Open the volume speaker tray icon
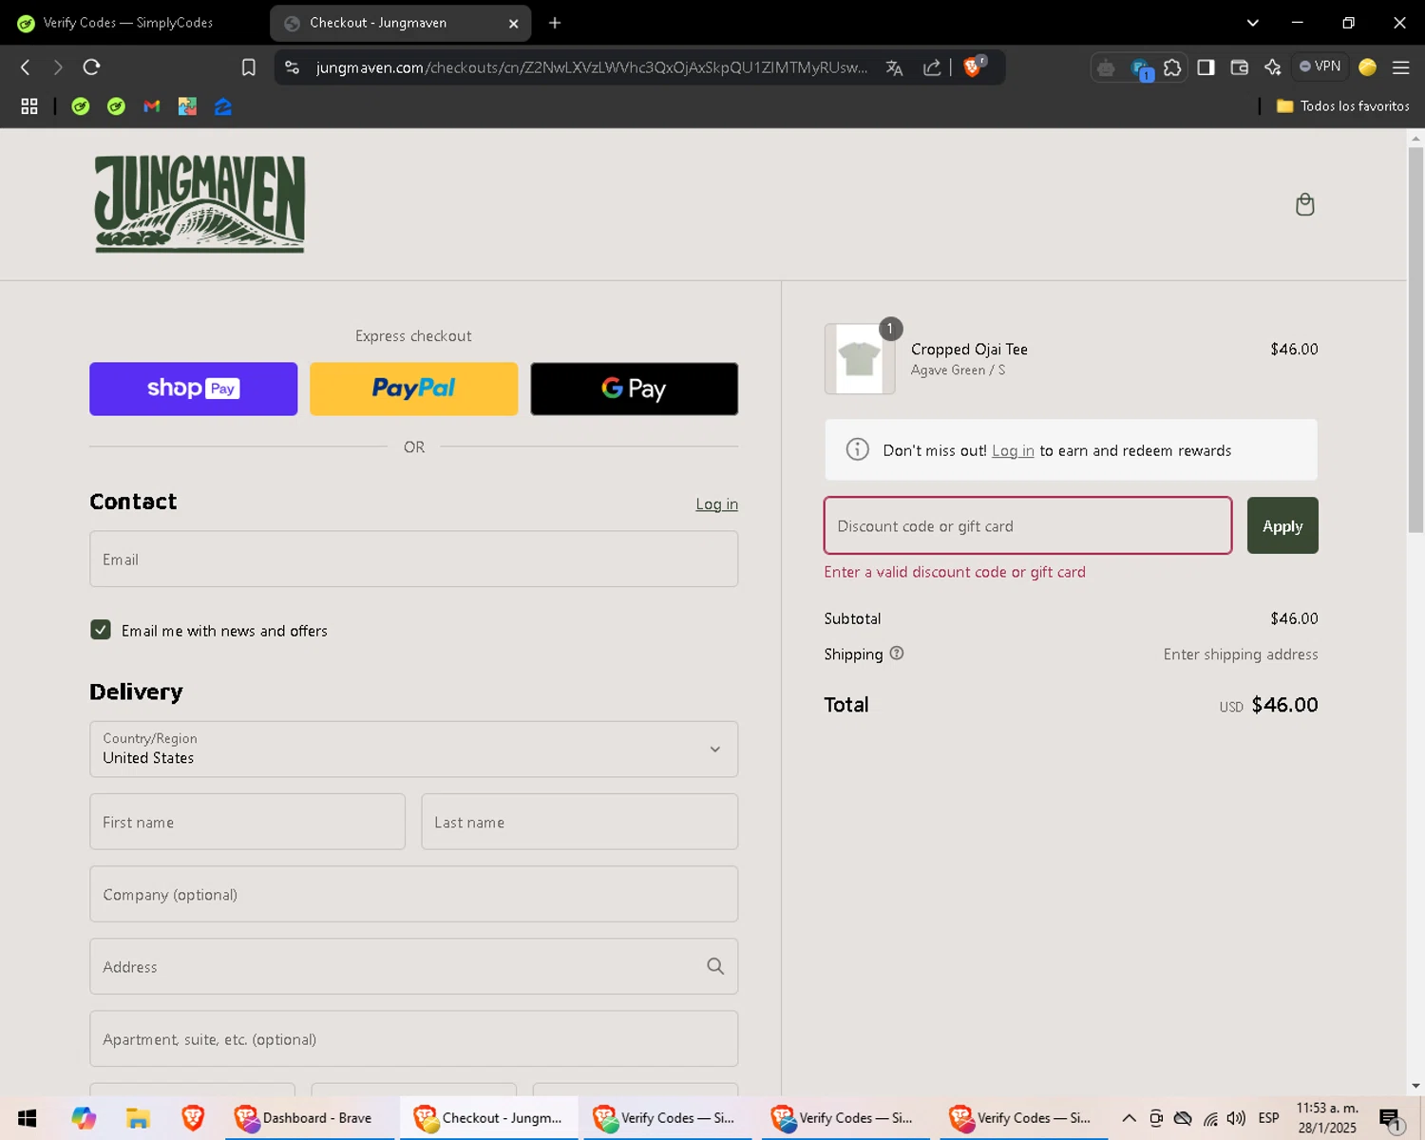The height and width of the screenshot is (1140, 1425). [x=1236, y=1118]
